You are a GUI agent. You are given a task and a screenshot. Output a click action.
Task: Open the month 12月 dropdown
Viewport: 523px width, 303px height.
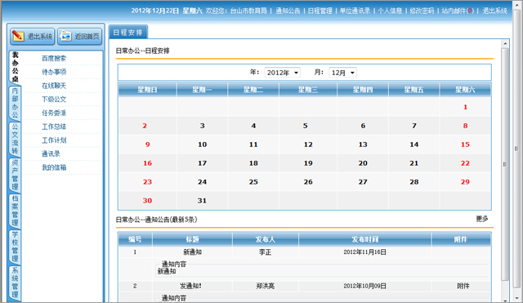(x=342, y=73)
